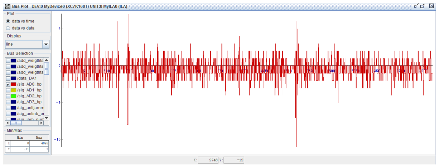Select the 'data vs time' plot option

click(8, 21)
